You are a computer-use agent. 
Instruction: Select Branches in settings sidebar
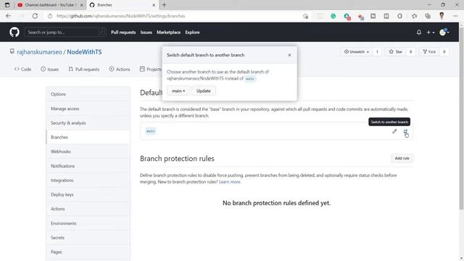click(x=88, y=137)
